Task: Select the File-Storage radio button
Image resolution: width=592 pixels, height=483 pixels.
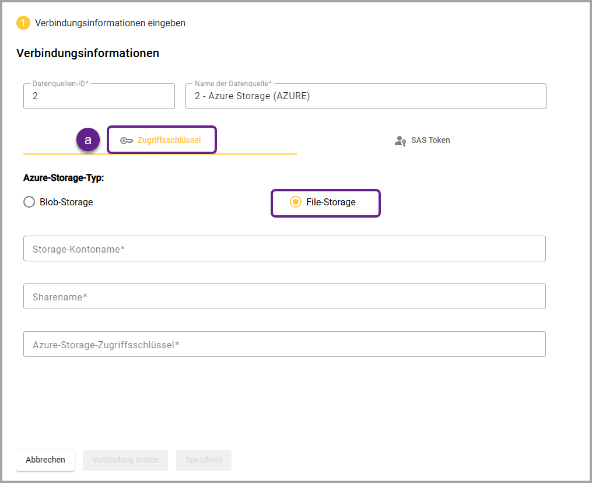Action: (296, 202)
